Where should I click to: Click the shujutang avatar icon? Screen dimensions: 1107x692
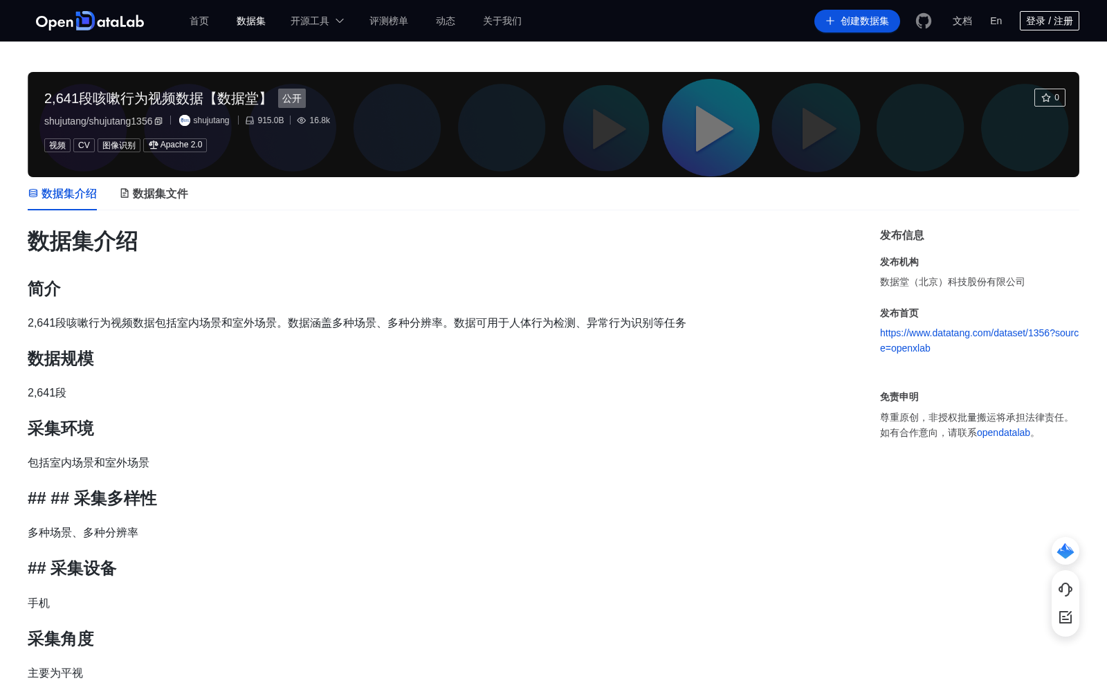coord(185,120)
